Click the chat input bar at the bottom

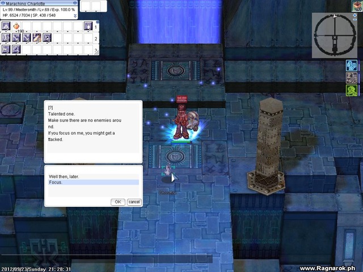(107, 259)
